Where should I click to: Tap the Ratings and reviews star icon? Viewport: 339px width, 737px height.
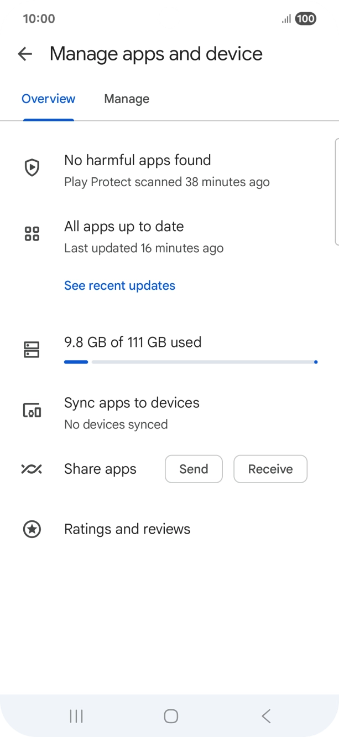coord(32,529)
